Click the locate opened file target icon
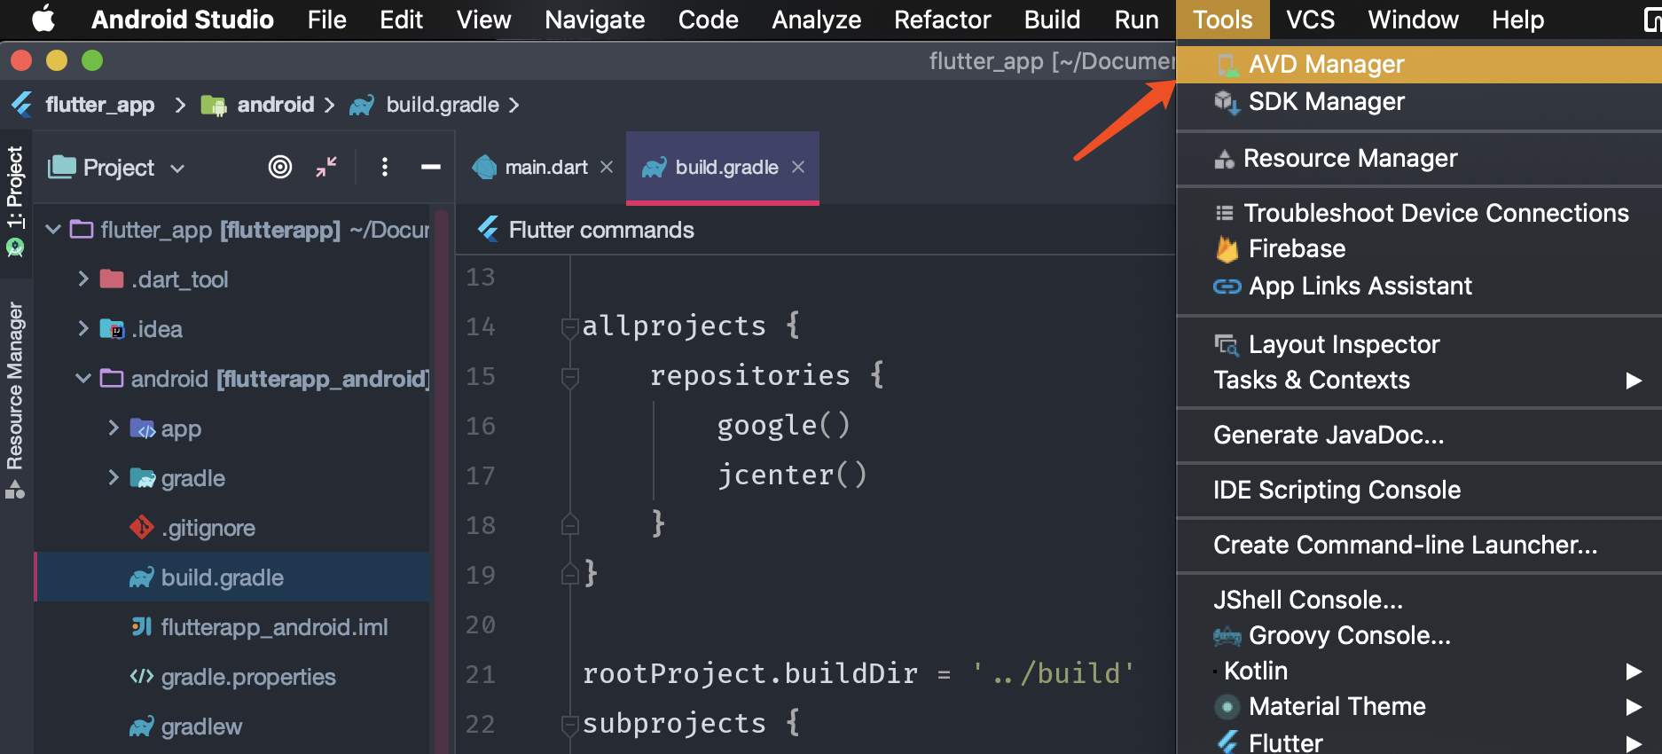The width and height of the screenshot is (1662, 754). point(280,167)
